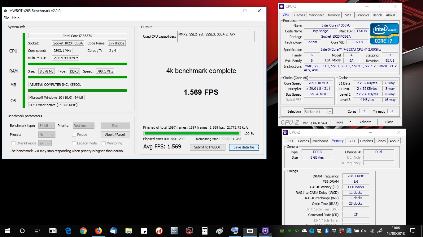Open the Start menu Windows icon
Viewport: 423px width, 237px height.
point(7,231)
